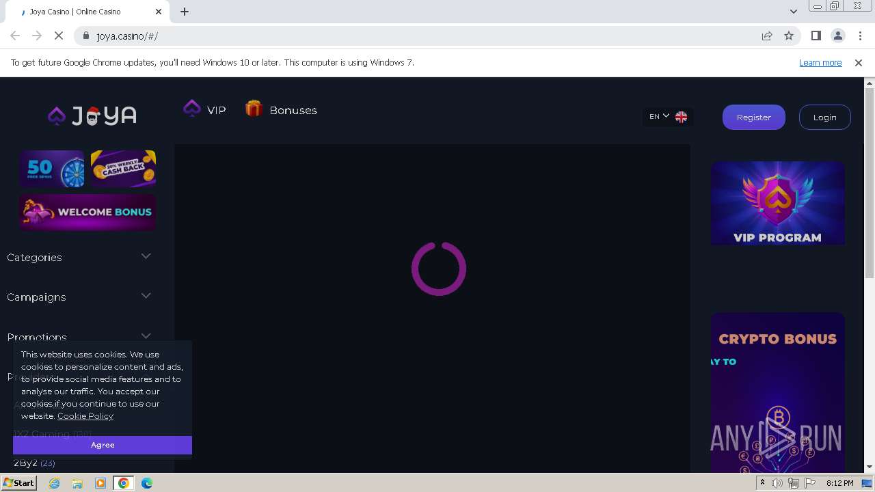Open the Learn more link
875x492 pixels.
820,62
